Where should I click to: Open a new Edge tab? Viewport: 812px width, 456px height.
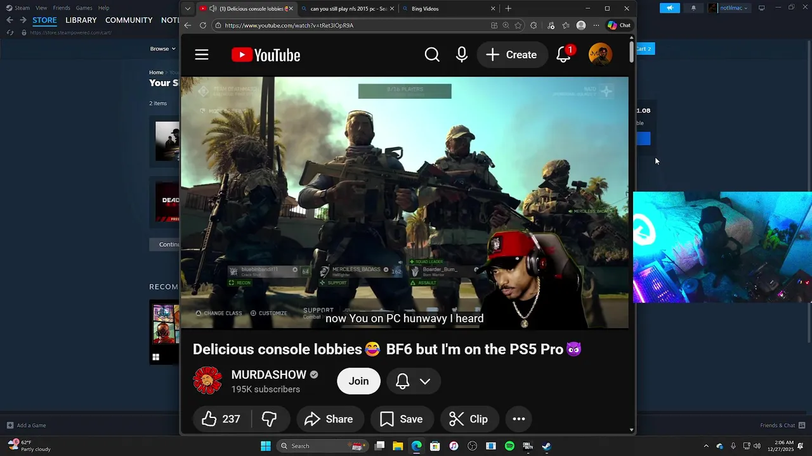508,9
